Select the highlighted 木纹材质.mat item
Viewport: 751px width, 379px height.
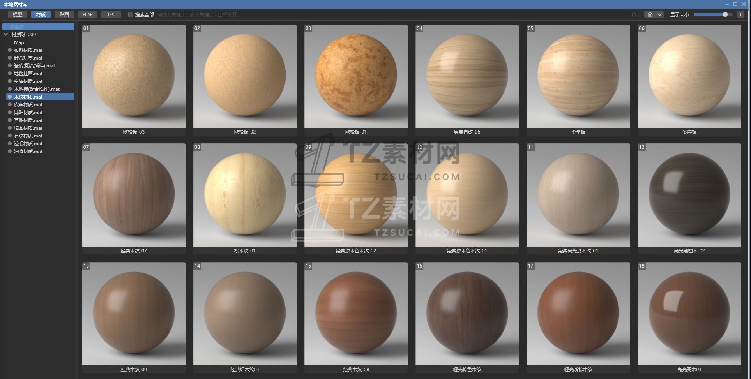tap(40, 97)
